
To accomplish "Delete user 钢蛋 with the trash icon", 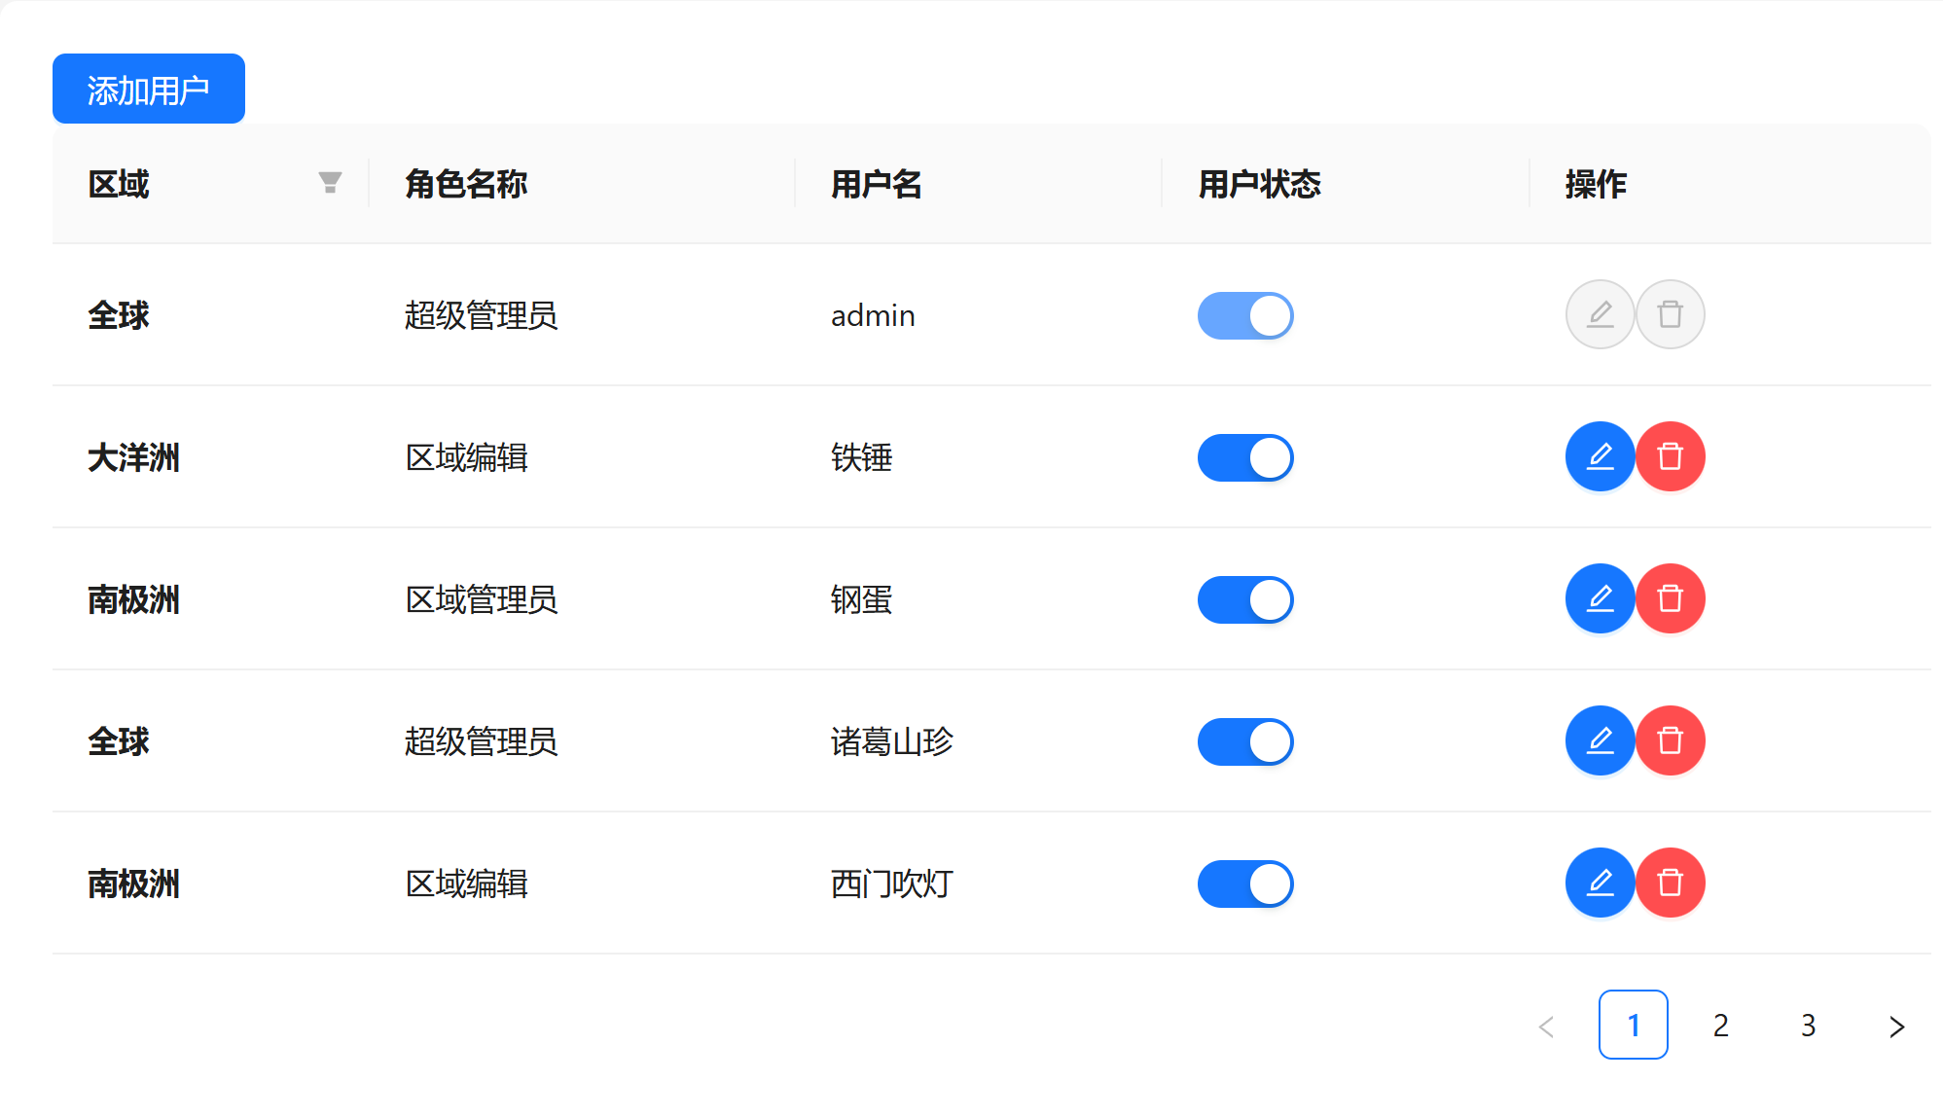I will [x=1670, y=598].
